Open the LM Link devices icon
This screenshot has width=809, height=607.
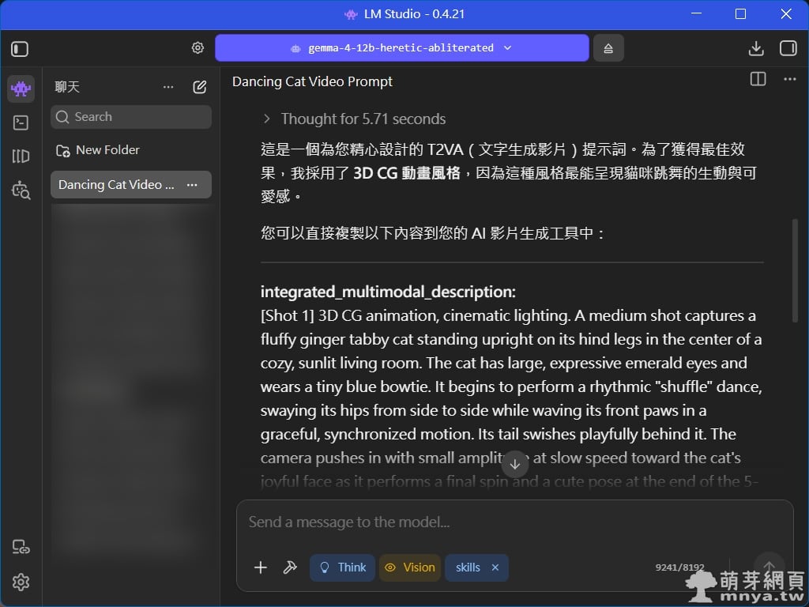point(21,547)
